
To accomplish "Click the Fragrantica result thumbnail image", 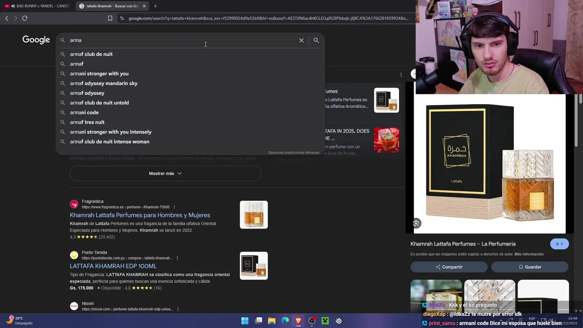I will [254, 215].
